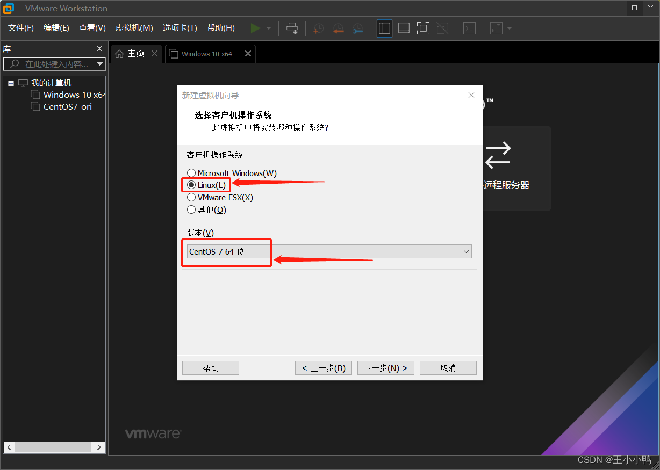The width and height of the screenshot is (660, 470).
Task: Open the 文件(F) menu
Action: (21, 28)
